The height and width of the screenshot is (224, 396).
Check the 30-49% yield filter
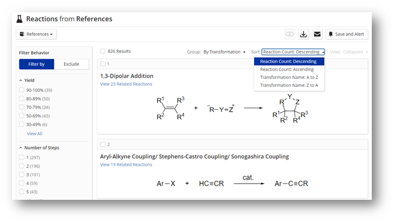coord(22,124)
